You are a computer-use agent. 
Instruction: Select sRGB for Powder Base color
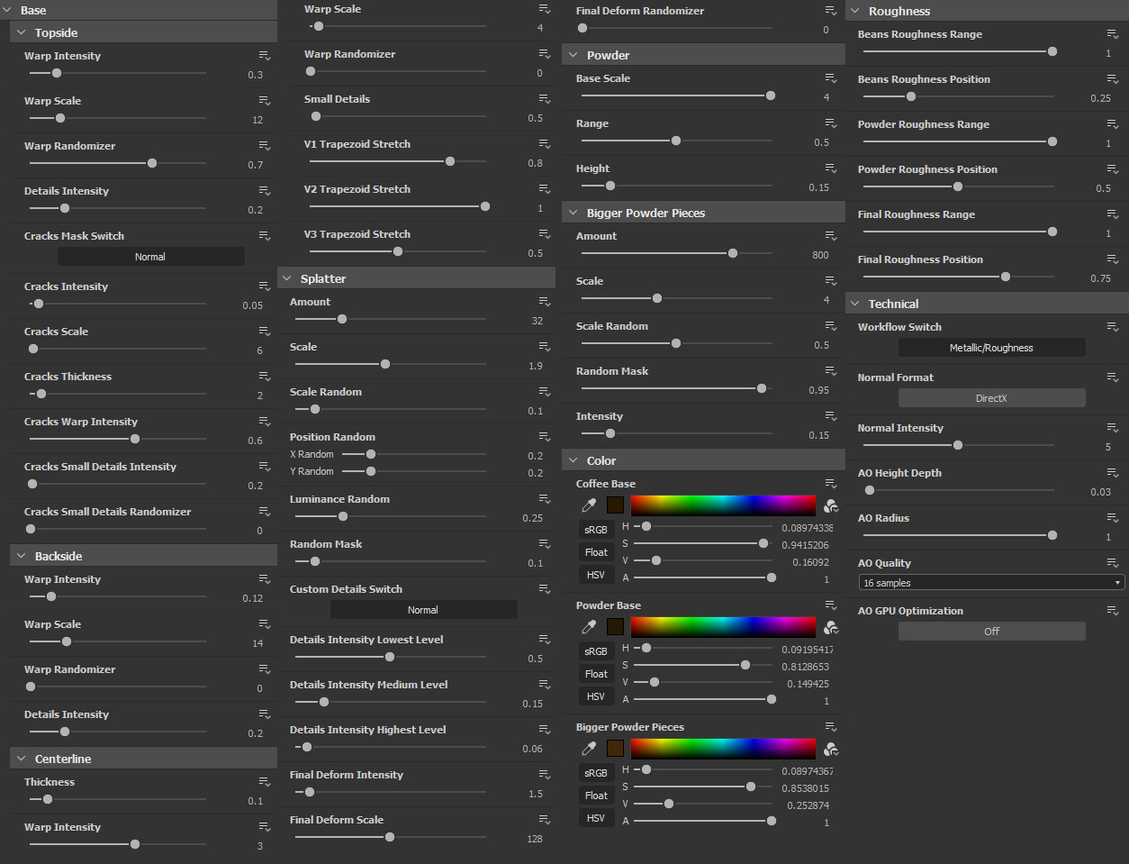(x=596, y=651)
